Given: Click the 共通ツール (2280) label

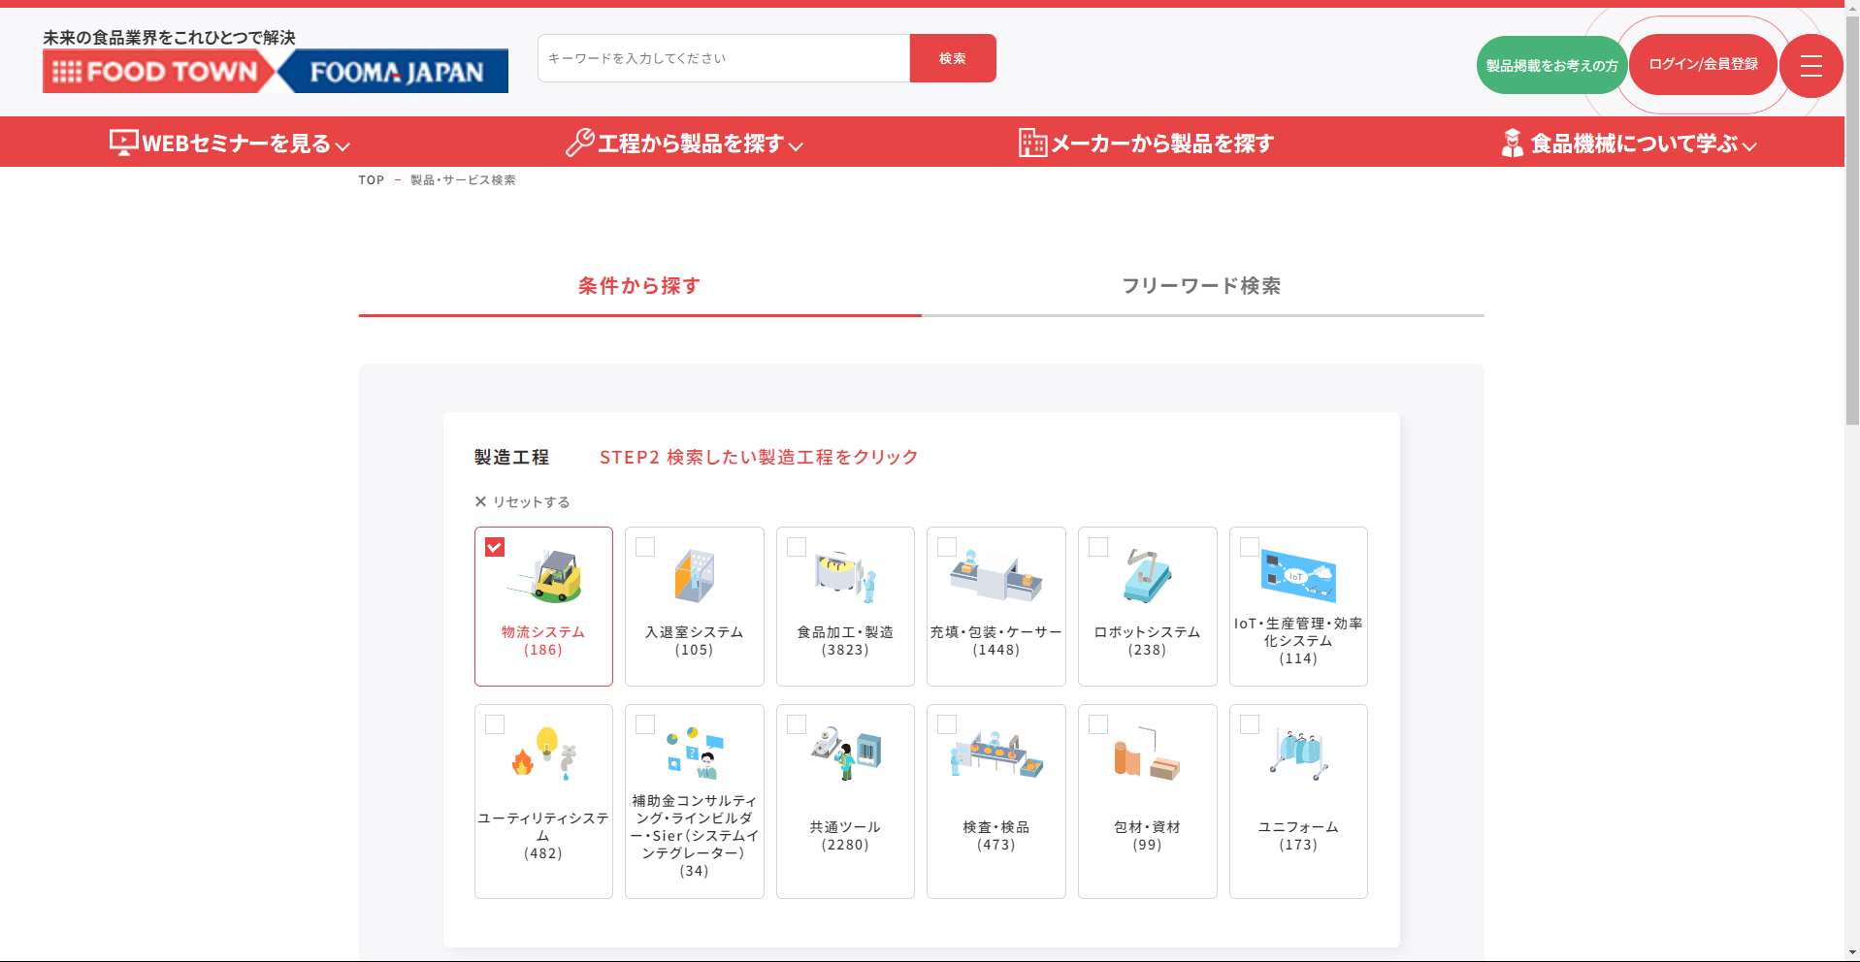Looking at the screenshot, I should (846, 836).
